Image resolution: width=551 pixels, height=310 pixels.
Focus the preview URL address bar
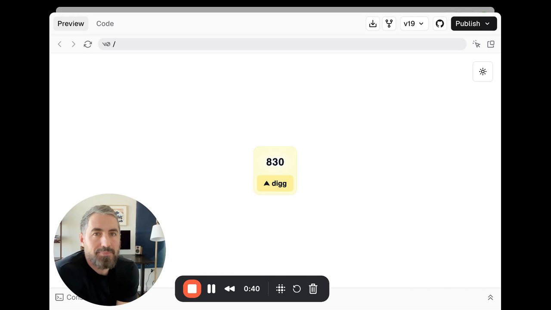coord(282,44)
